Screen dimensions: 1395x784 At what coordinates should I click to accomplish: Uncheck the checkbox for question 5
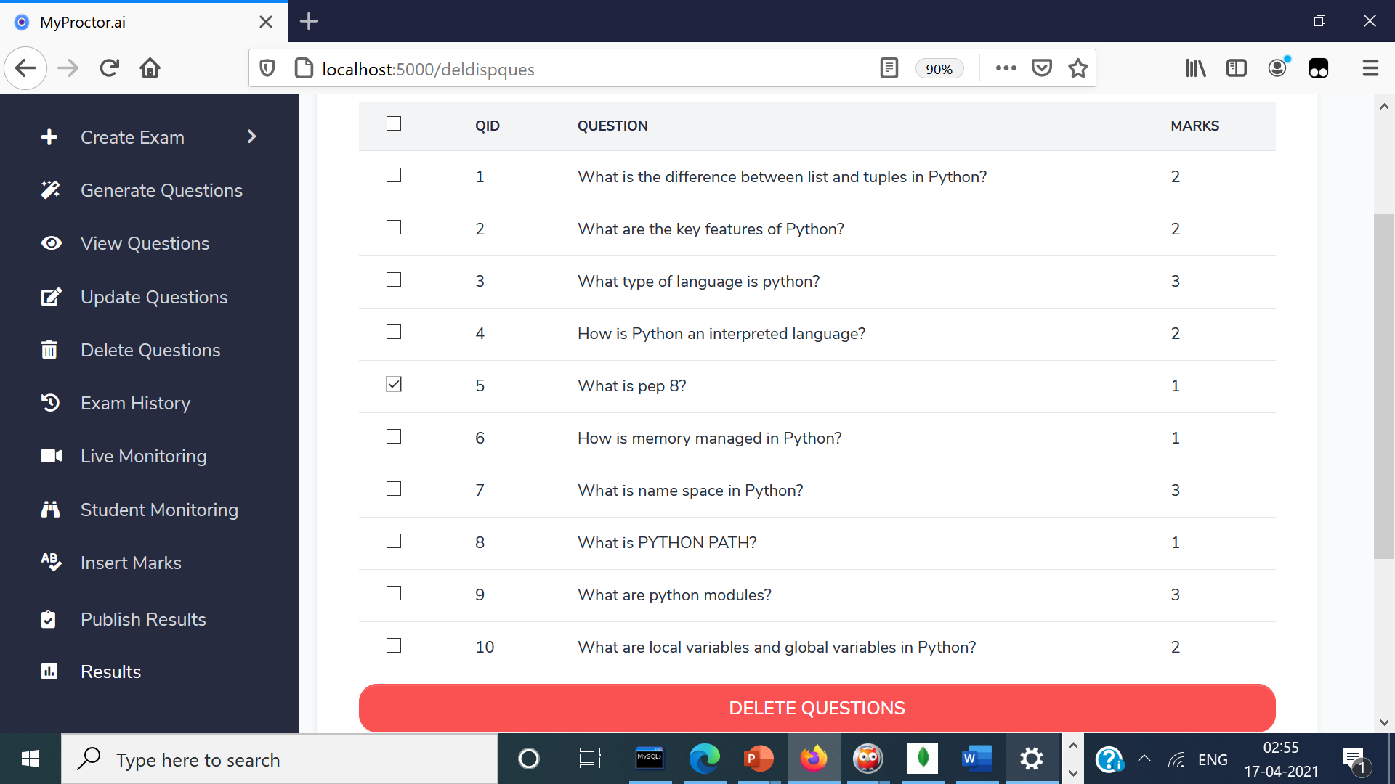(394, 384)
